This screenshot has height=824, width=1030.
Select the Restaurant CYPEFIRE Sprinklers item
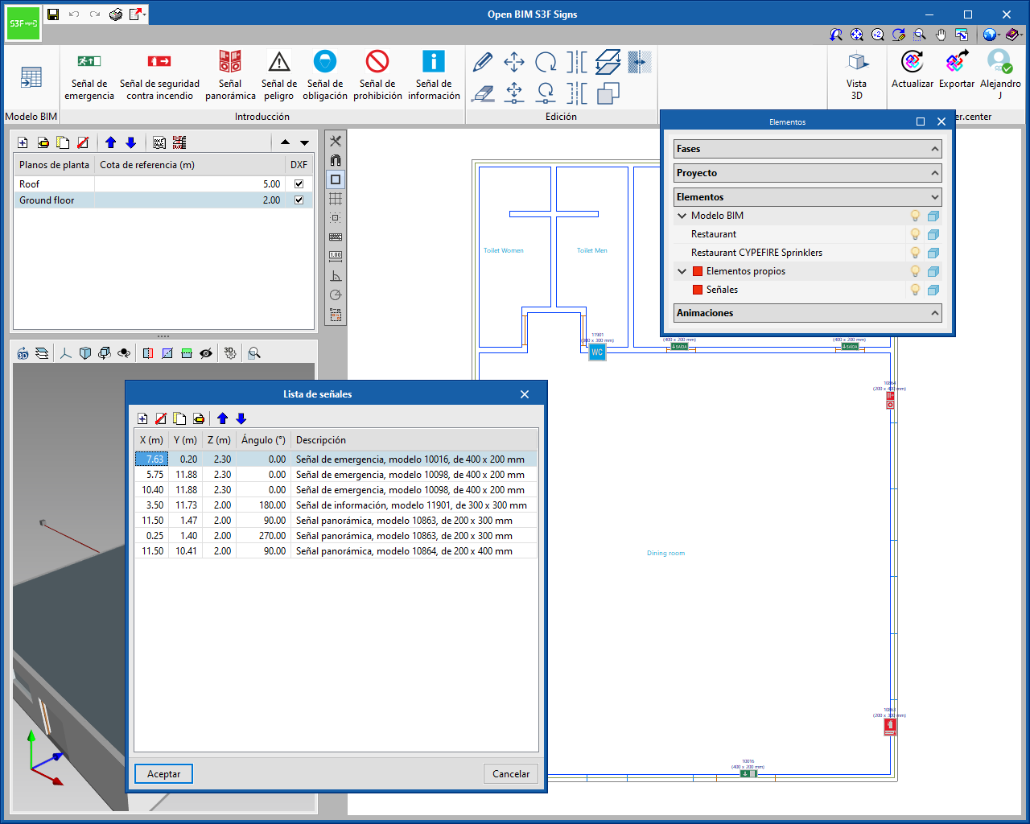point(756,253)
